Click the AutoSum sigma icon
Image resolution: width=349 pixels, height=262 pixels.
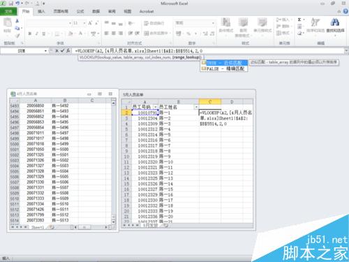(x=299, y=20)
